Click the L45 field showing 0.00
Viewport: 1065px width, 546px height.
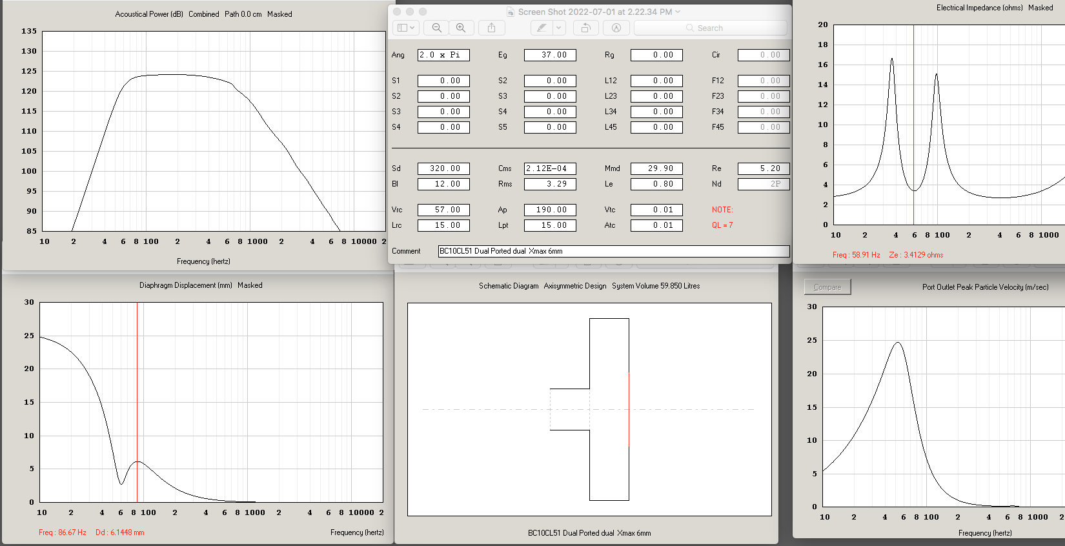(x=656, y=127)
